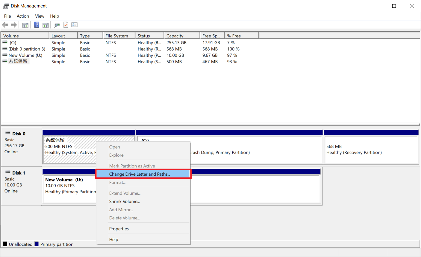Click Add Mirror in the context menu
421x257 pixels.
(x=143, y=209)
